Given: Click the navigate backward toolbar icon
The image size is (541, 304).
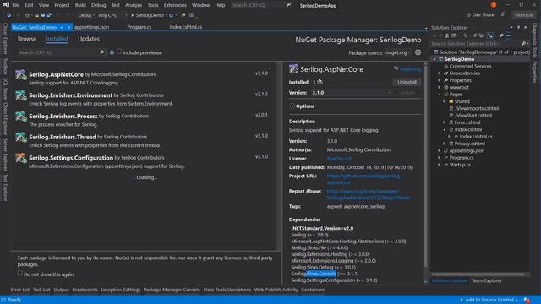Looking at the screenshot, I should tap(9, 15).
